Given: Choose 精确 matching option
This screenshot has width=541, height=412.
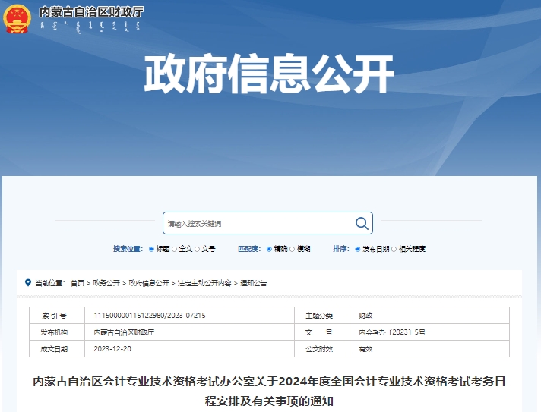Looking at the screenshot, I should coord(269,249).
